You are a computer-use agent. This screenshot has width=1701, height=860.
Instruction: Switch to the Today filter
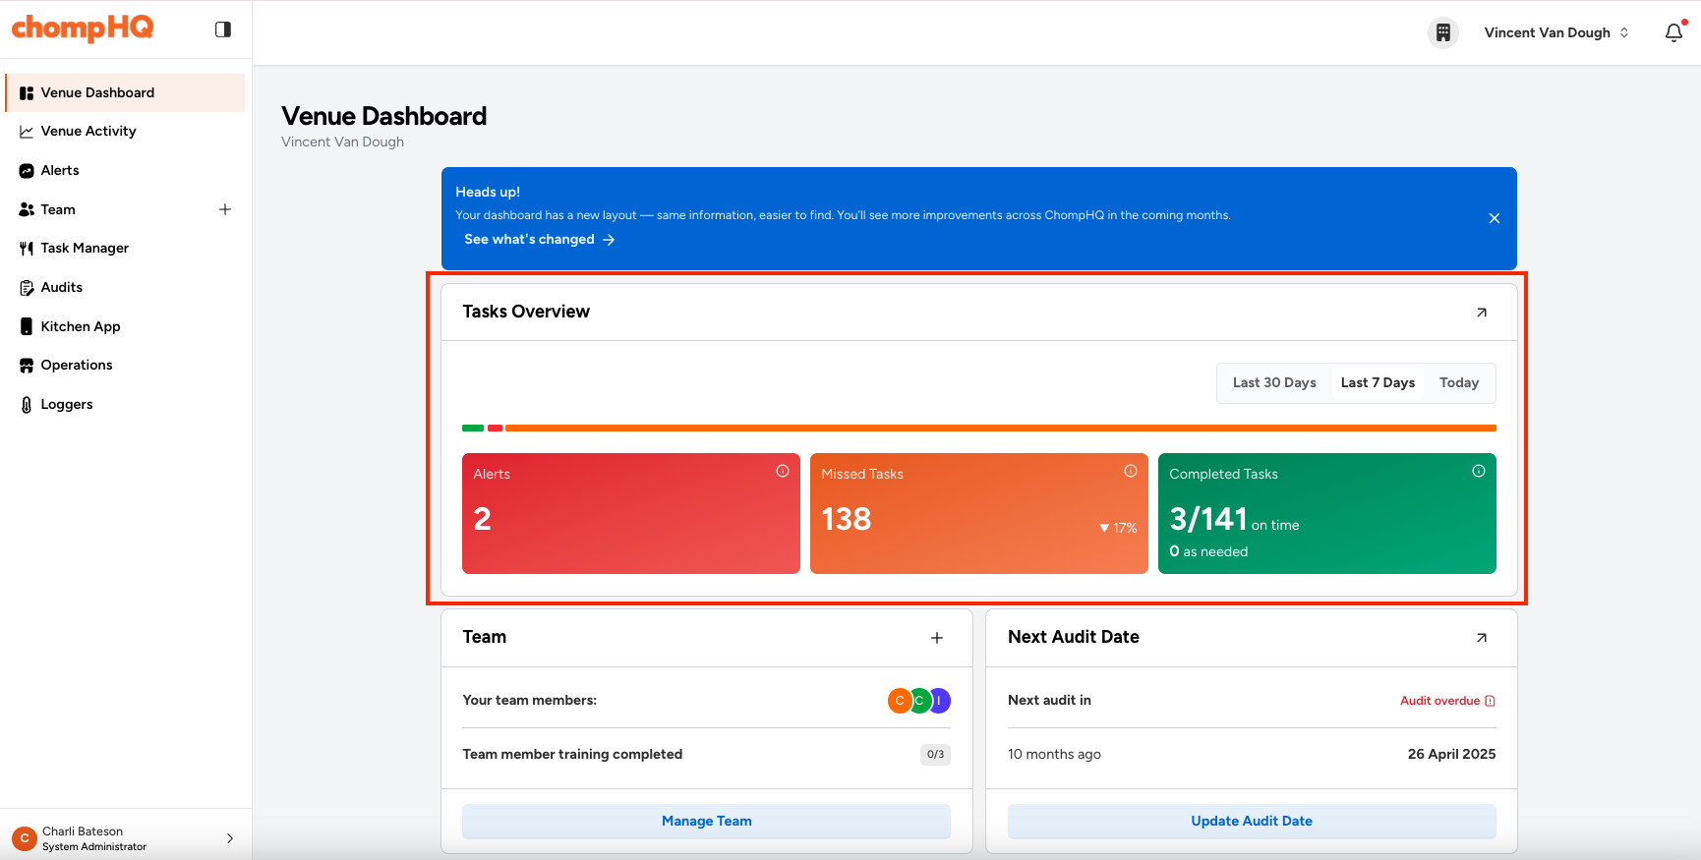[1458, 383]
